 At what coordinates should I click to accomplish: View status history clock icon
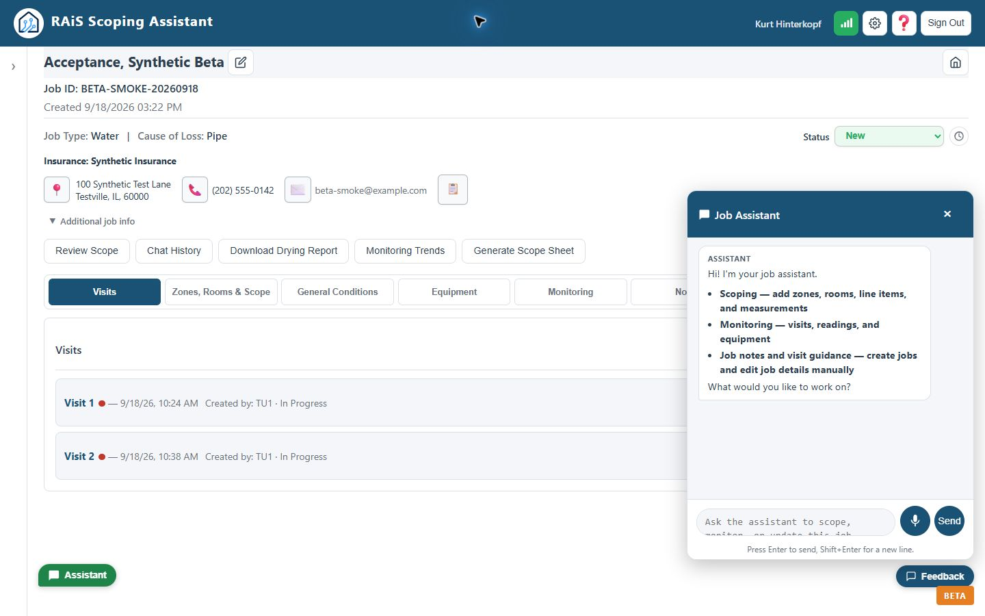click(x=959, y=136)
